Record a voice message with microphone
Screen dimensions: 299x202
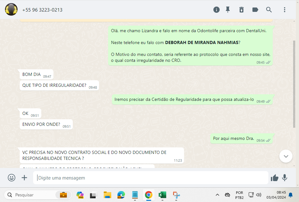(285, 178)
